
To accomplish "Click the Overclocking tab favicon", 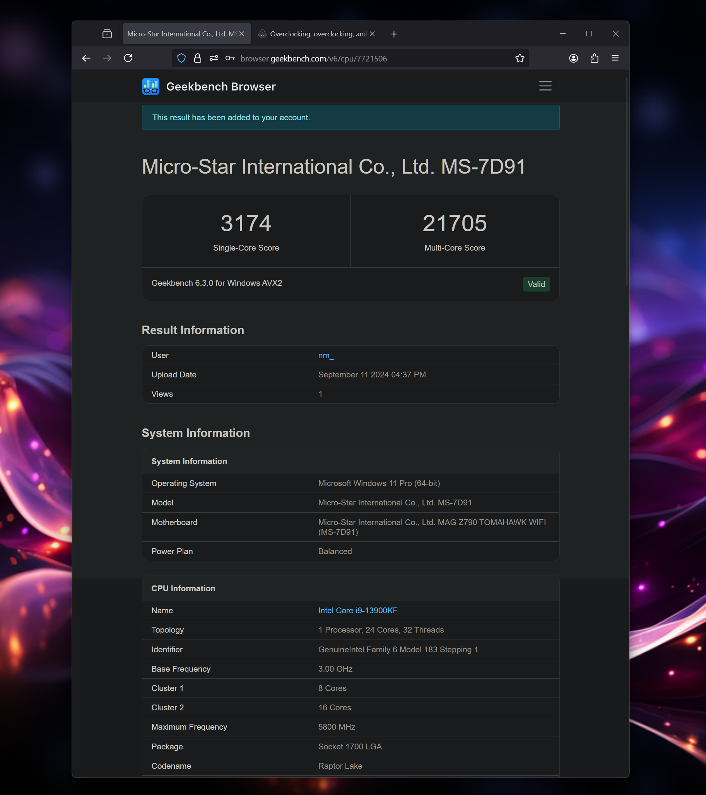I will point(263,34).
